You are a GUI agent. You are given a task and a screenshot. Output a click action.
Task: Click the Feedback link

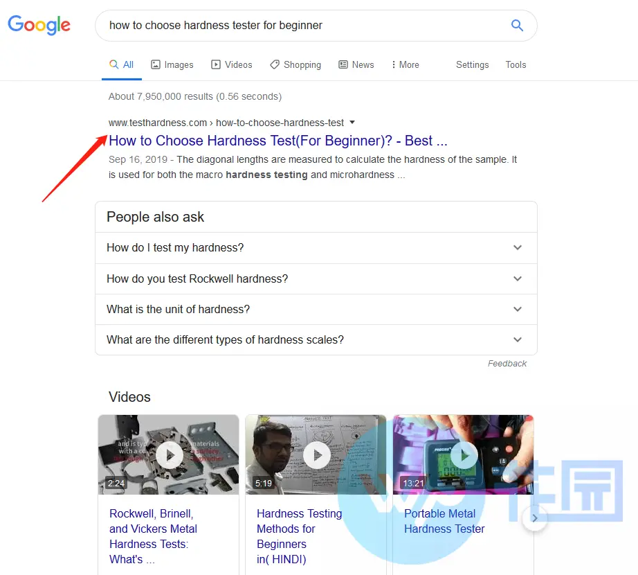tap(507, 363)
